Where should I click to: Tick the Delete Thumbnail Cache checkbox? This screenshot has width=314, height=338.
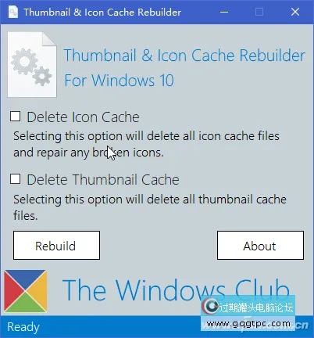click(15, 179)
